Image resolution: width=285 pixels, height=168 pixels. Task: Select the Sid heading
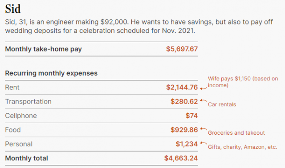pos(13,8)
